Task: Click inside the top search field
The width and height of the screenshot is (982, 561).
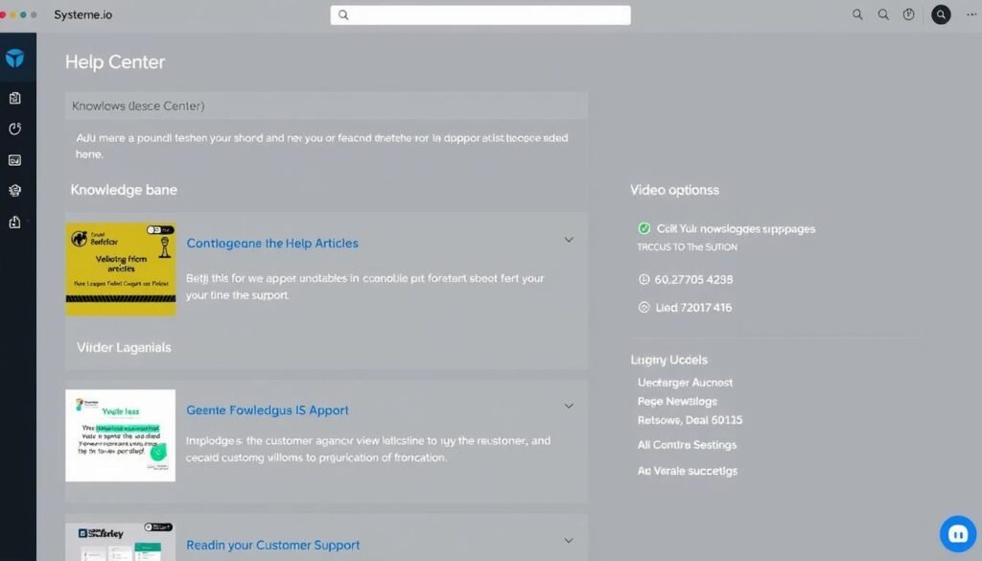Action: [479, 14]
